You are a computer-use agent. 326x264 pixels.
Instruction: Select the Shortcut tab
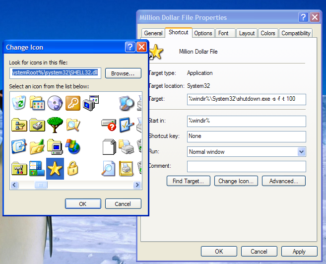point(179,32)
